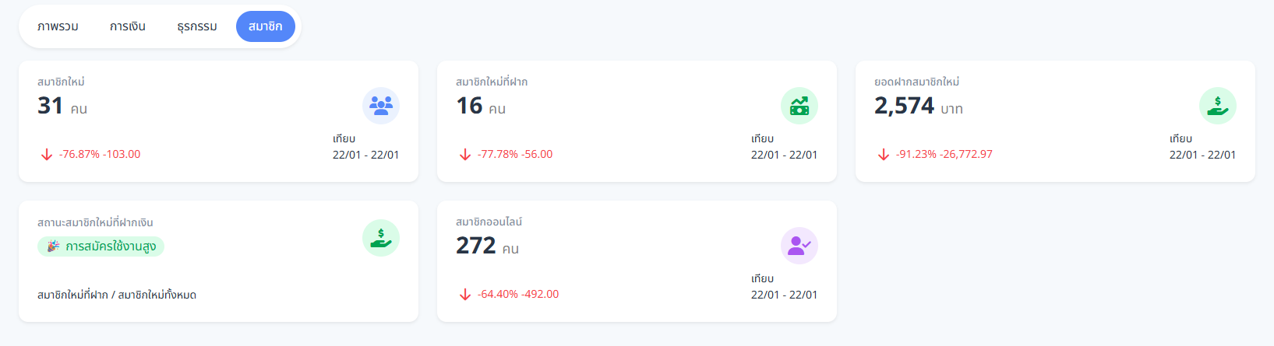Click the red down arrow beside -91.23%
The image size is (1274, 346).
click(x=884, y=155)
